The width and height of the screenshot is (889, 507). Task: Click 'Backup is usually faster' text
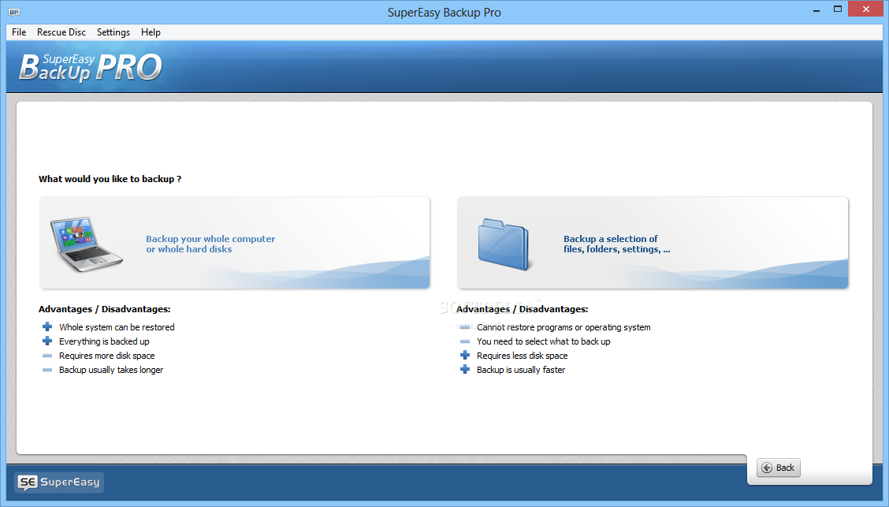[521, 370]
